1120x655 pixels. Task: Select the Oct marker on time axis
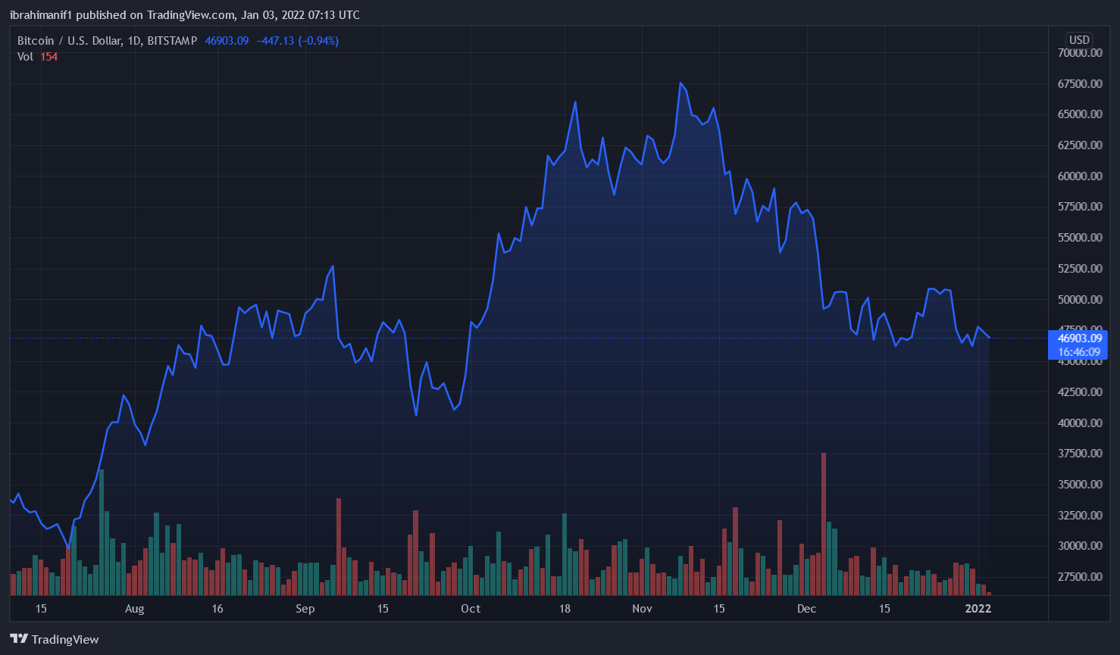pyautogui.click(x=471, y=609)
